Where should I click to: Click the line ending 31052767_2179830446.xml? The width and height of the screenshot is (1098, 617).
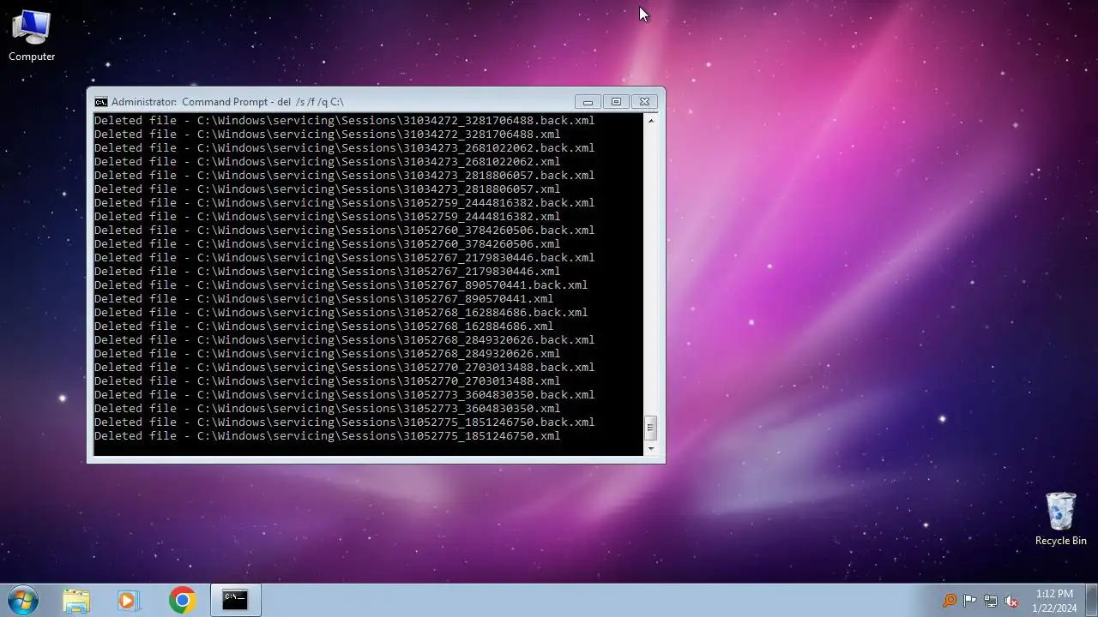(327, 272)
